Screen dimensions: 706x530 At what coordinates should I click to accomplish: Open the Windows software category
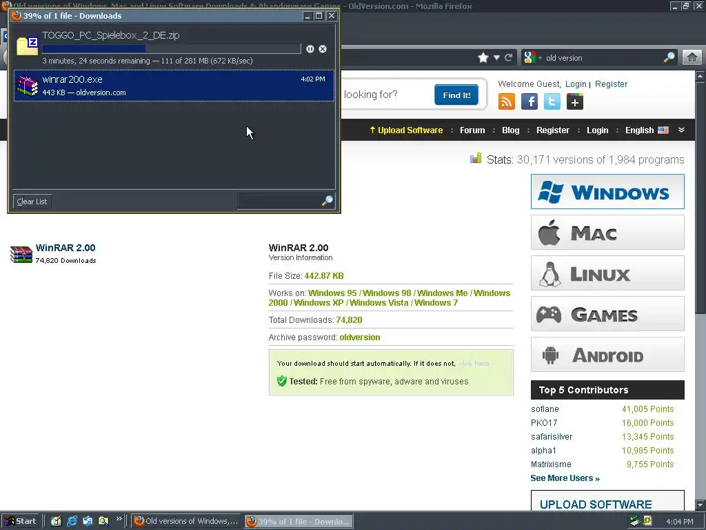coord(607,192)
